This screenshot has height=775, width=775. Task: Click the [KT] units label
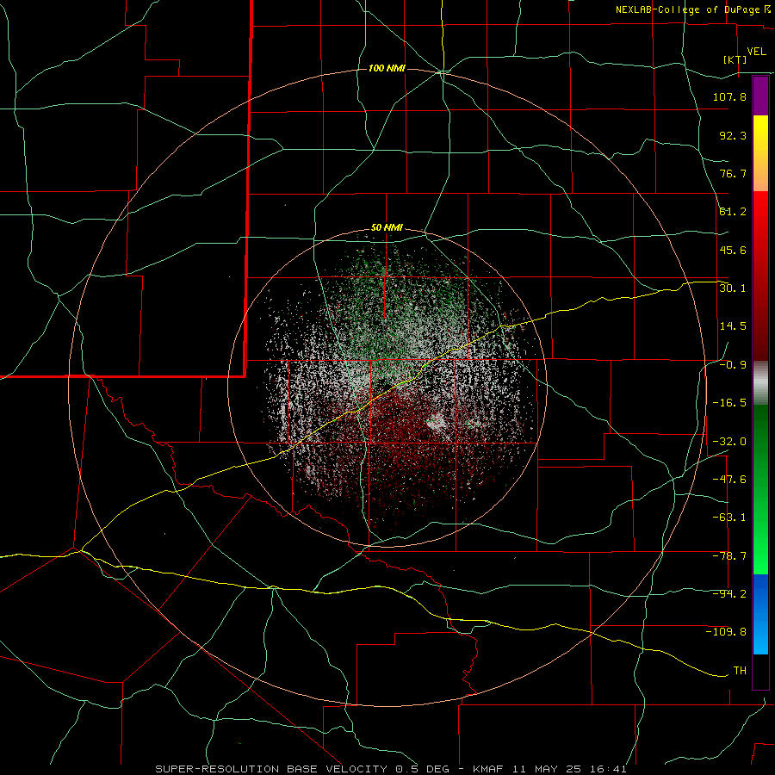coord(735,59)
